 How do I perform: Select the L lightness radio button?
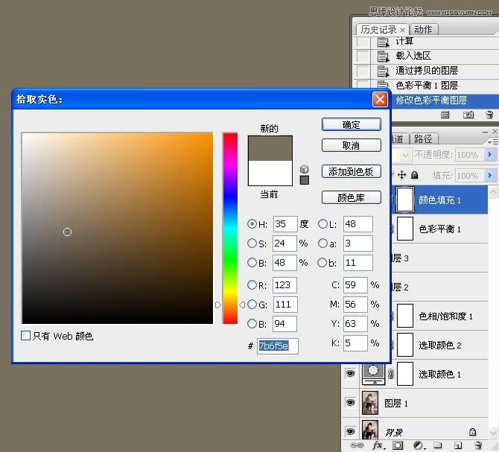322,224
